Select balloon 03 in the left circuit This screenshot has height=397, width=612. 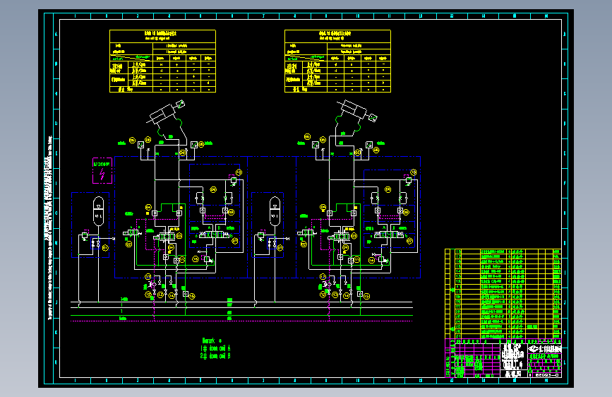pos(179,236)
